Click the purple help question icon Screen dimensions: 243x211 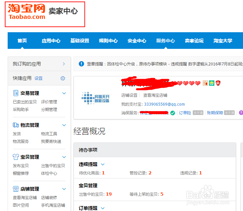click(x=241, y=113)
